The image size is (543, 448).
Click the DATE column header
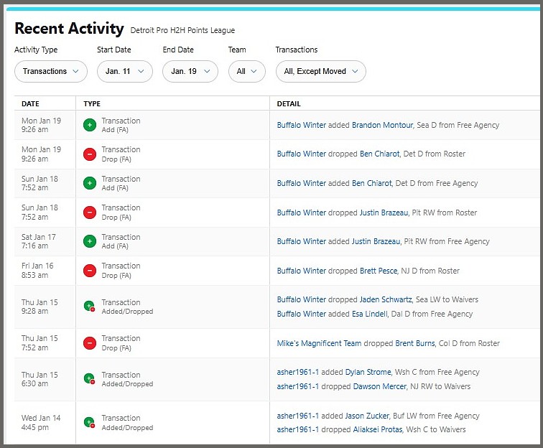click(x=31, y=104)
